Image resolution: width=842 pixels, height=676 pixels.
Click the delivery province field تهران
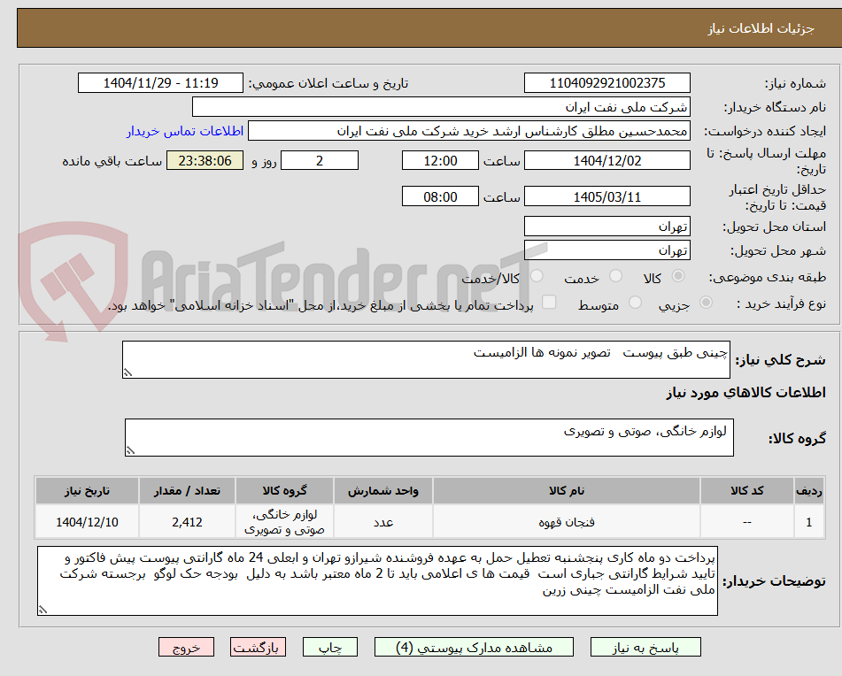pyautogui.click(x=606, y=227)
